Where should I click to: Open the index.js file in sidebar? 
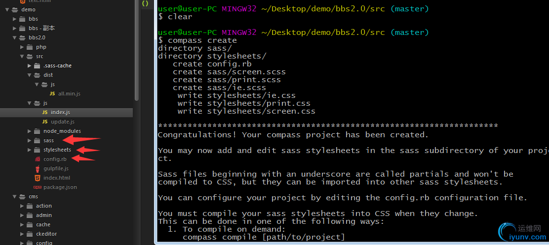(60, 112)
